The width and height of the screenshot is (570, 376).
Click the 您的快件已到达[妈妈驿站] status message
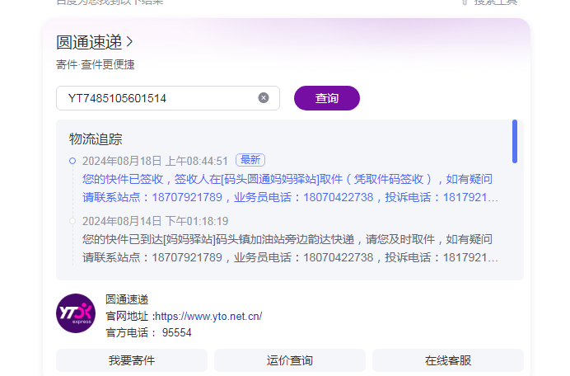[x=290, y=248]
